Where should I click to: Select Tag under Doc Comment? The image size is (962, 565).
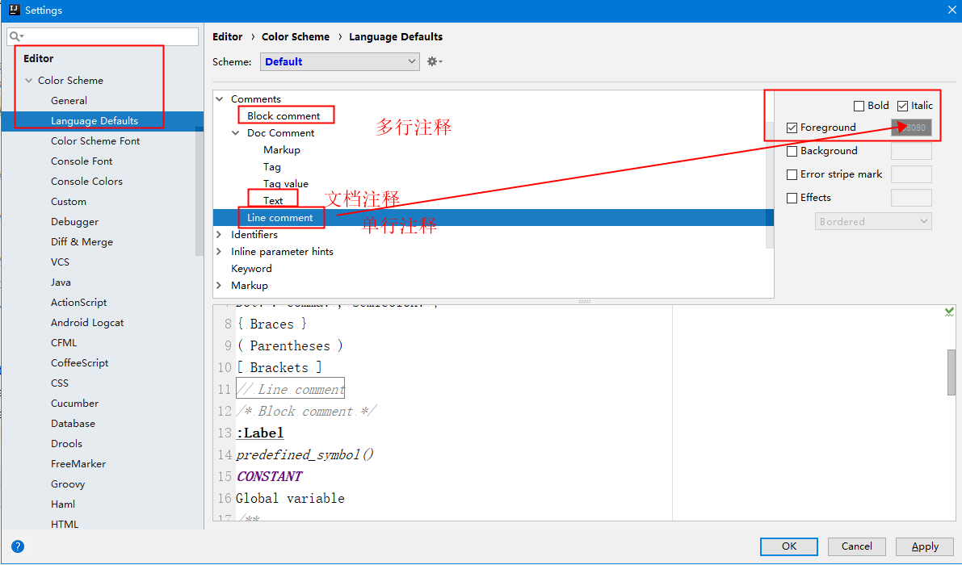[271, 167]
